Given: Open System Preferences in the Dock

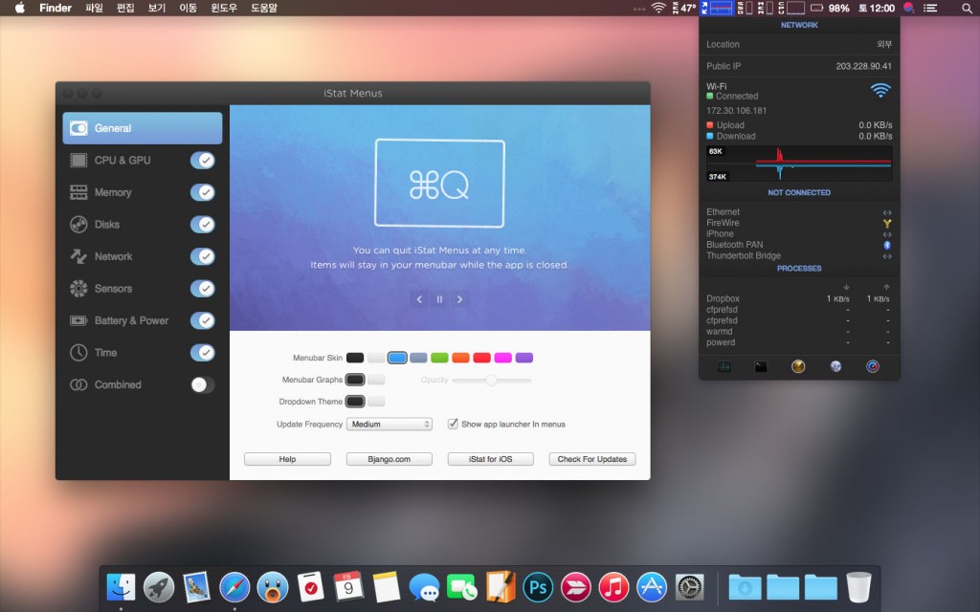Looking at the screenshot, I should click(689, 588).
